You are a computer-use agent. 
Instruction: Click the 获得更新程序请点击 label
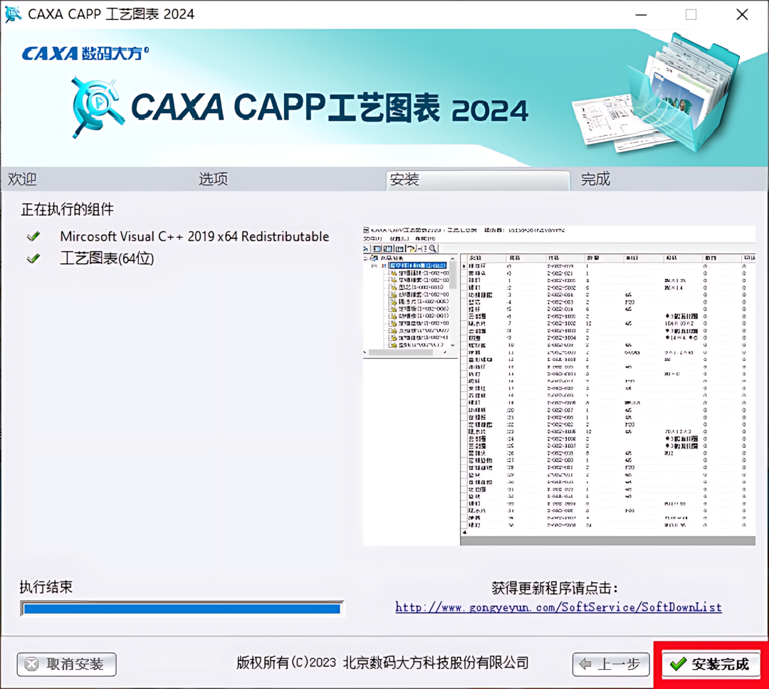(555, 587)
